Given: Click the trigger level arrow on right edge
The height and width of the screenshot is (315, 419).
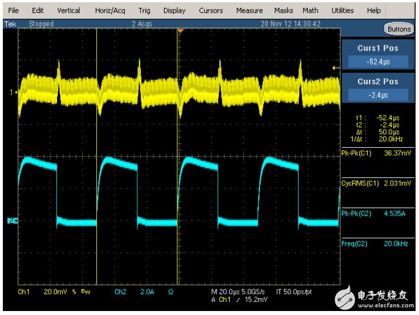Looking at the screenshot, I should 336,68.
